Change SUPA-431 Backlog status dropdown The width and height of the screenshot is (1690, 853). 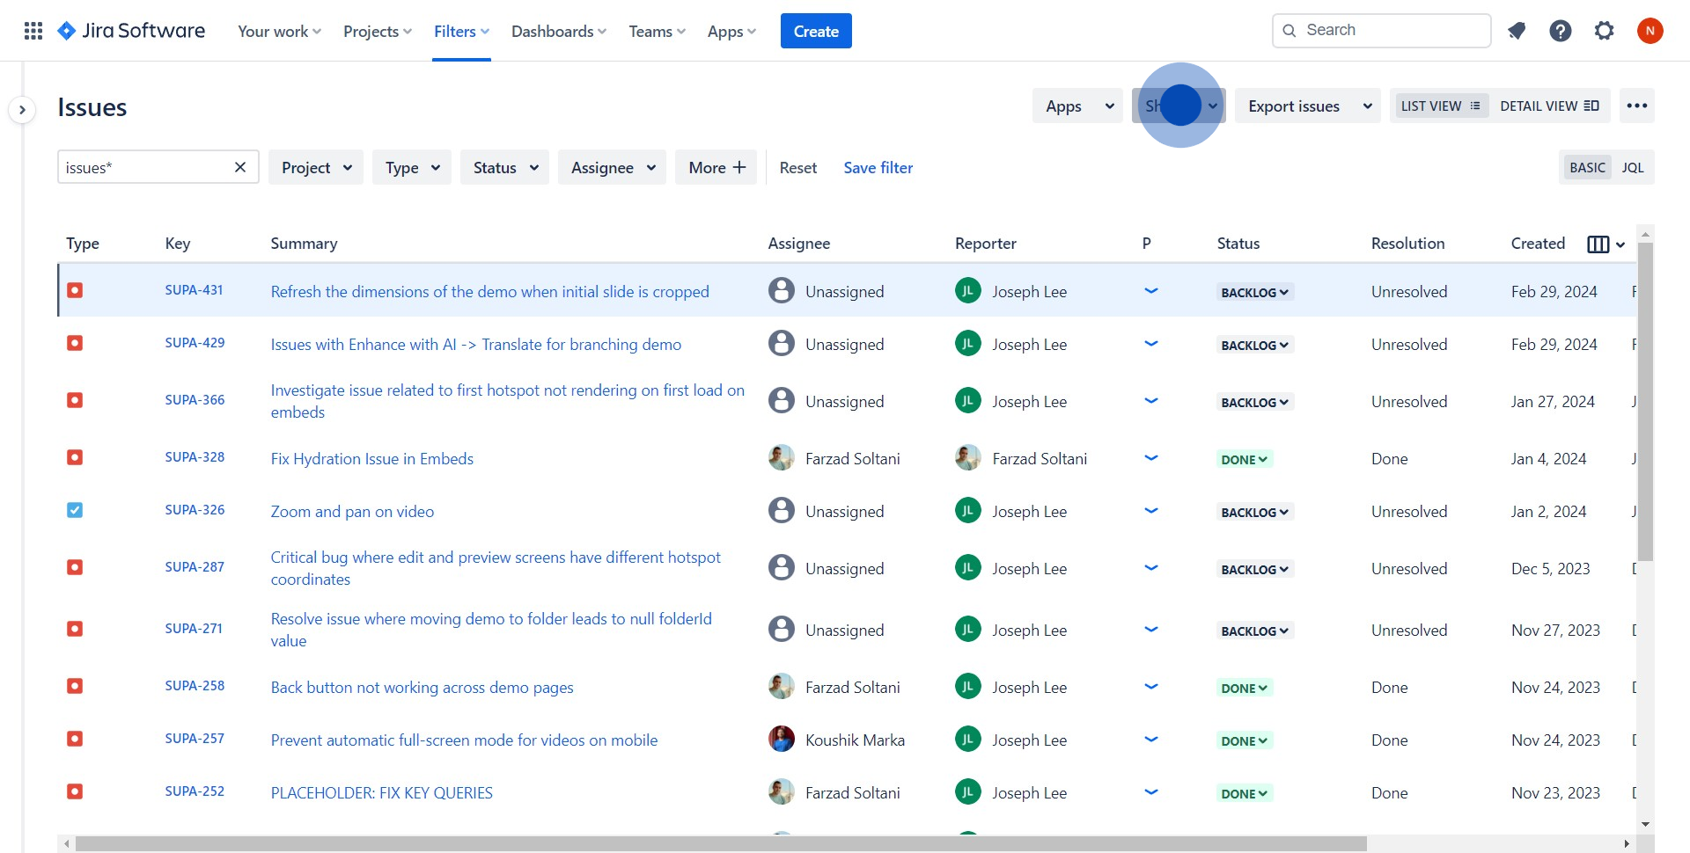coord(1254,293)
